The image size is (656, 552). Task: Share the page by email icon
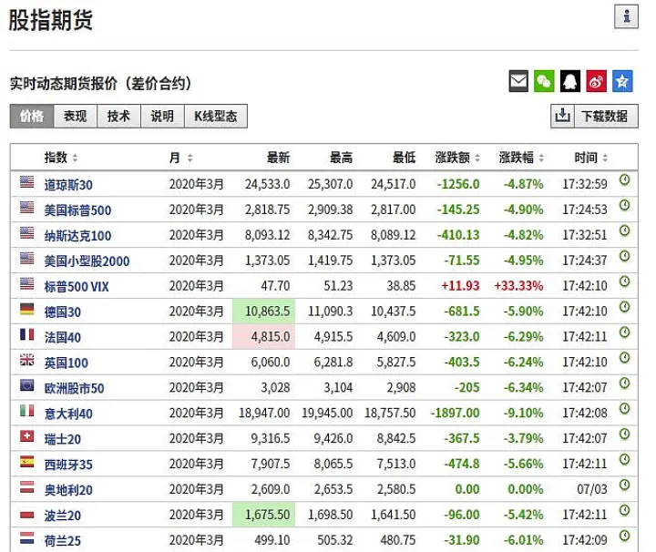pyautogui.click(x=518, y=81)
